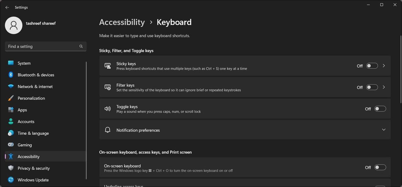Viewport: 402px width, 187px height.
Task: Click the System monitor icon in sidebar
Action: pos(11,63)
